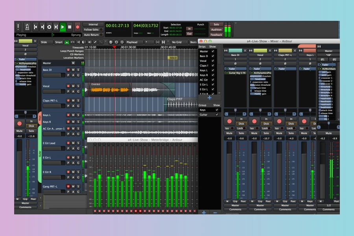Click the panic exclamation mark button
The height and width of the screenshot is (236, 354).
18,27
